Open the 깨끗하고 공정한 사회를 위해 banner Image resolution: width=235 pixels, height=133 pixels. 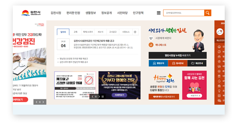[75, 85]
